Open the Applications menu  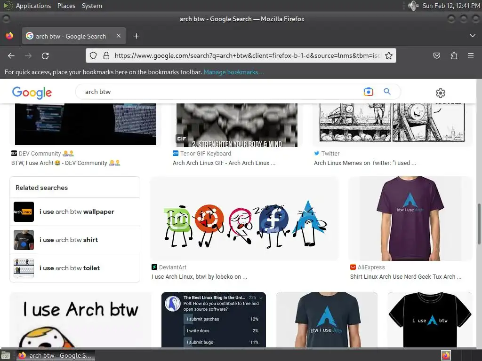[x=33, y=6]
